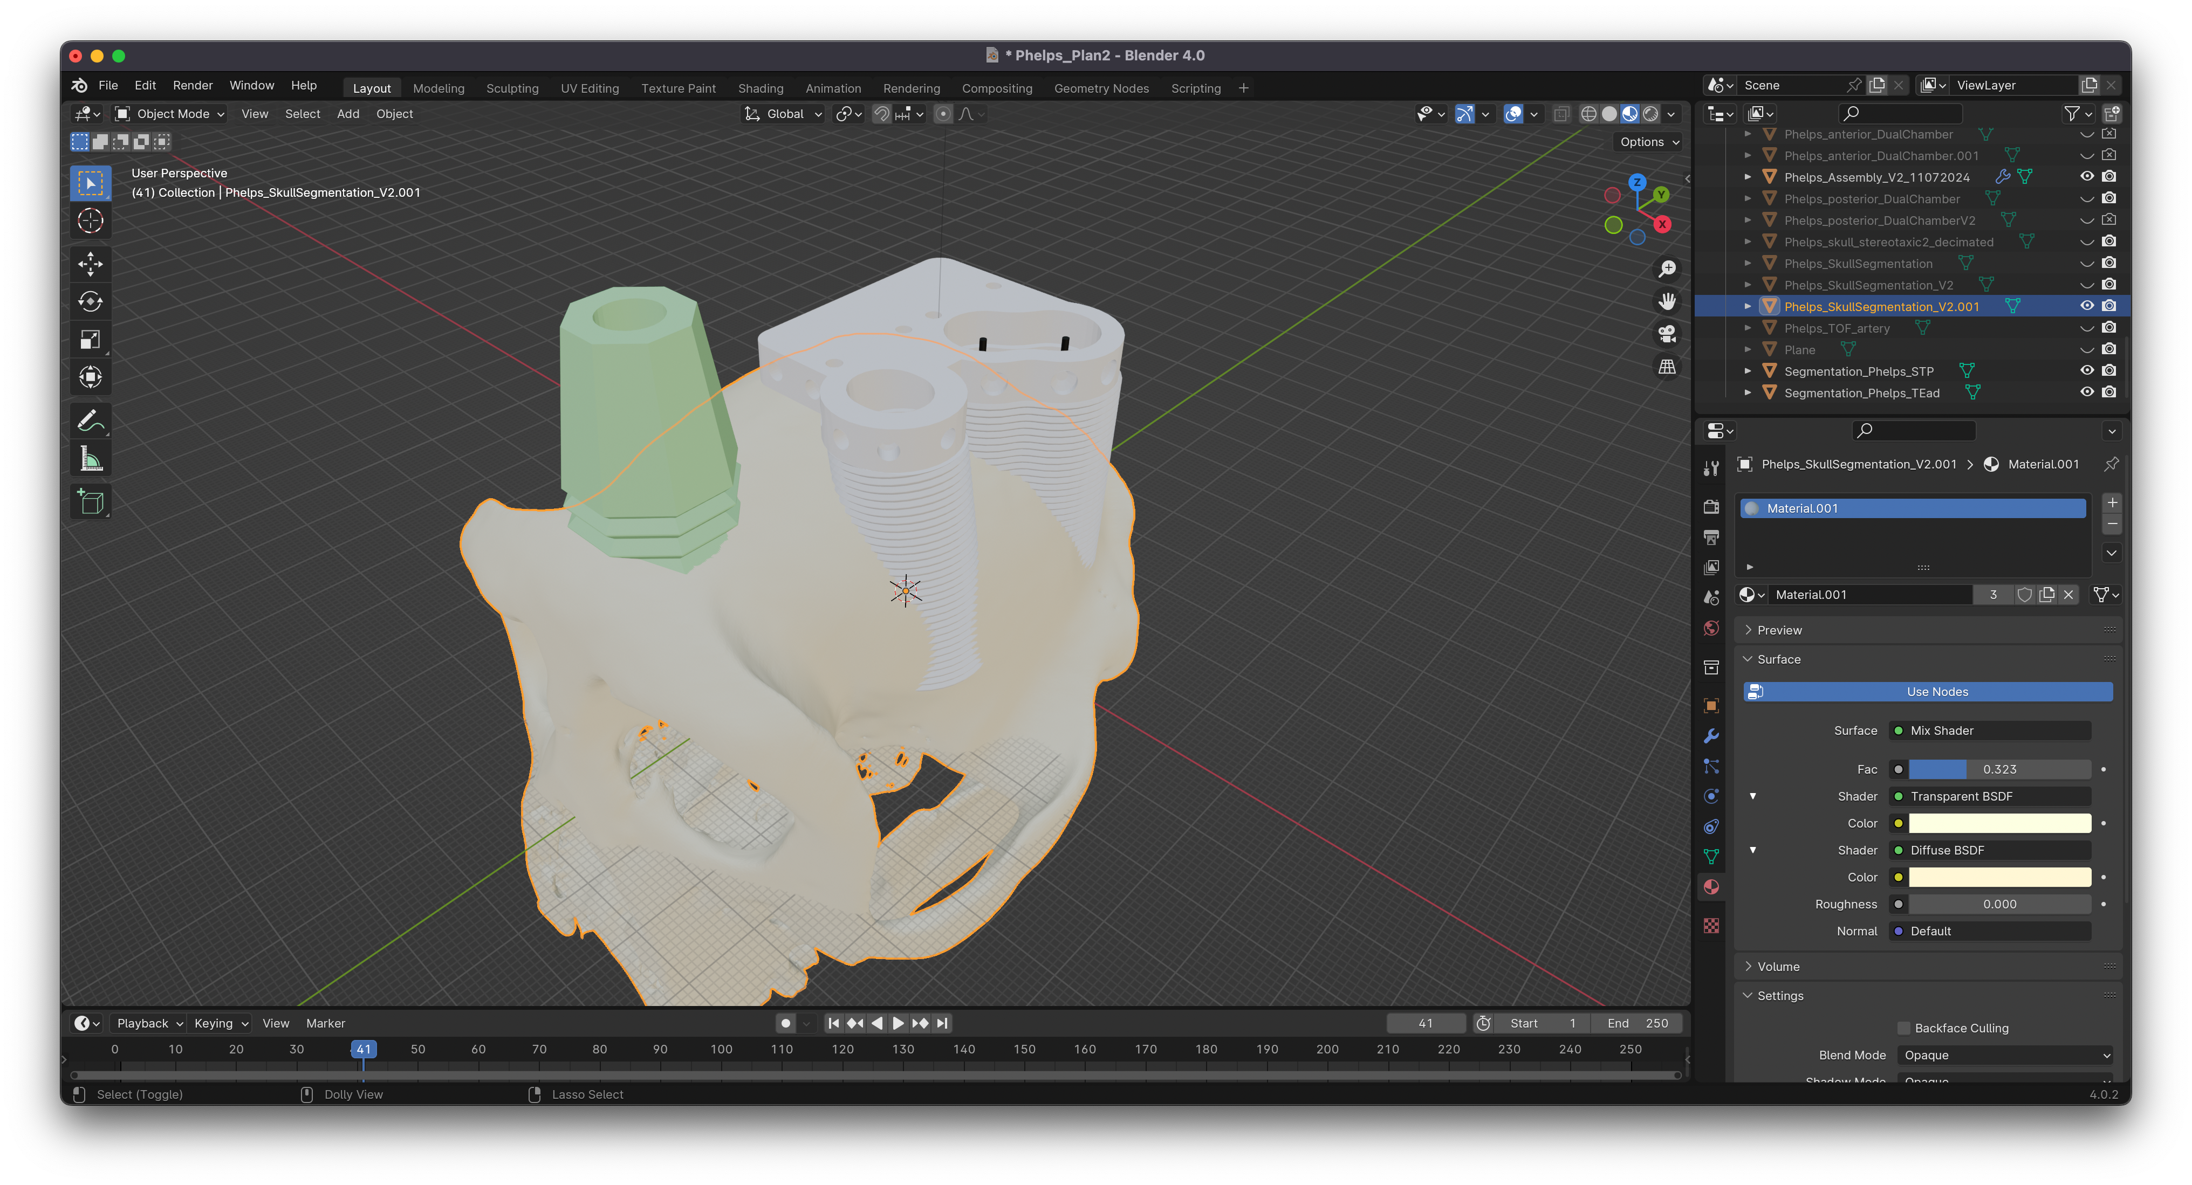
Task: Switch to the Sculpting workspace tab
Action: click(x=512, y=88)
